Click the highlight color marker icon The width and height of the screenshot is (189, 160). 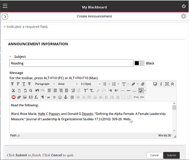133,84
